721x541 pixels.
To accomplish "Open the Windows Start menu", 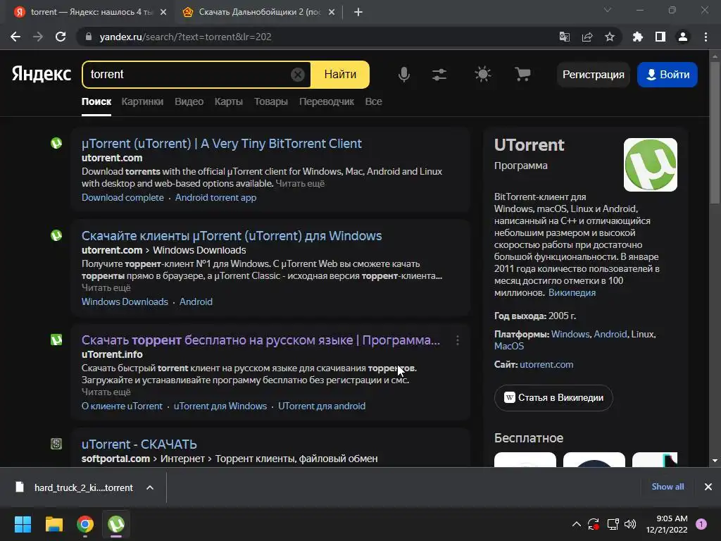I will click(x=23, y=524).
